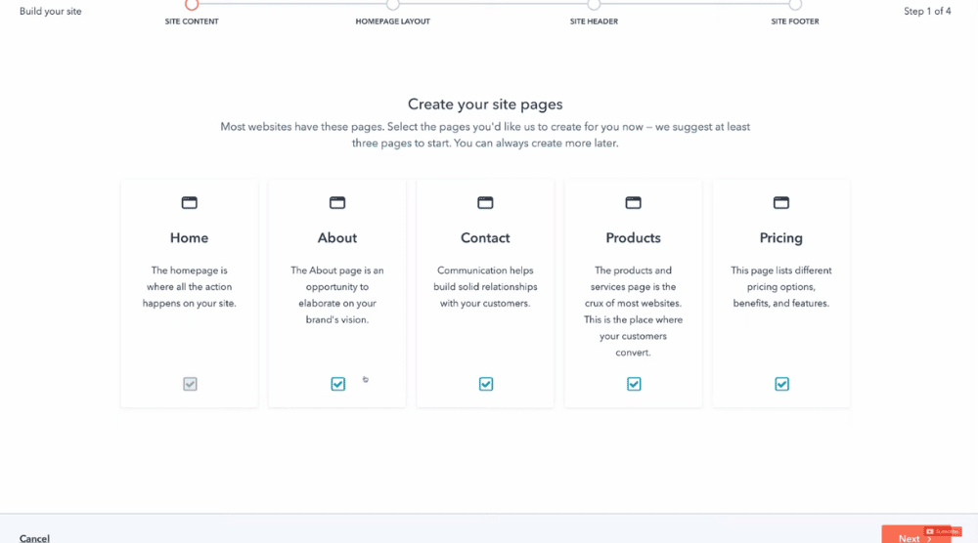This screenshot has width=978, height=543.
Task: Click the orange Next button
Action: tap(915, 534)
